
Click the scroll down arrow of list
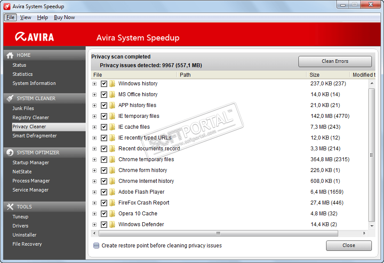[x=372, y=226]
